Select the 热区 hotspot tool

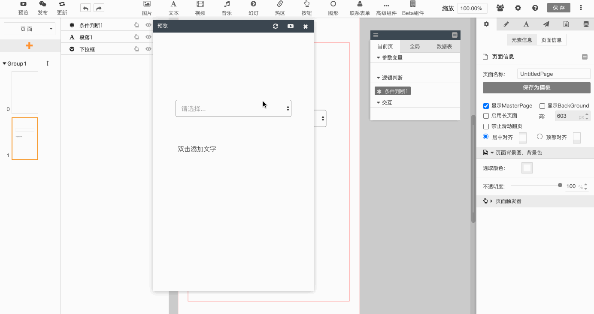pos(280,8)
